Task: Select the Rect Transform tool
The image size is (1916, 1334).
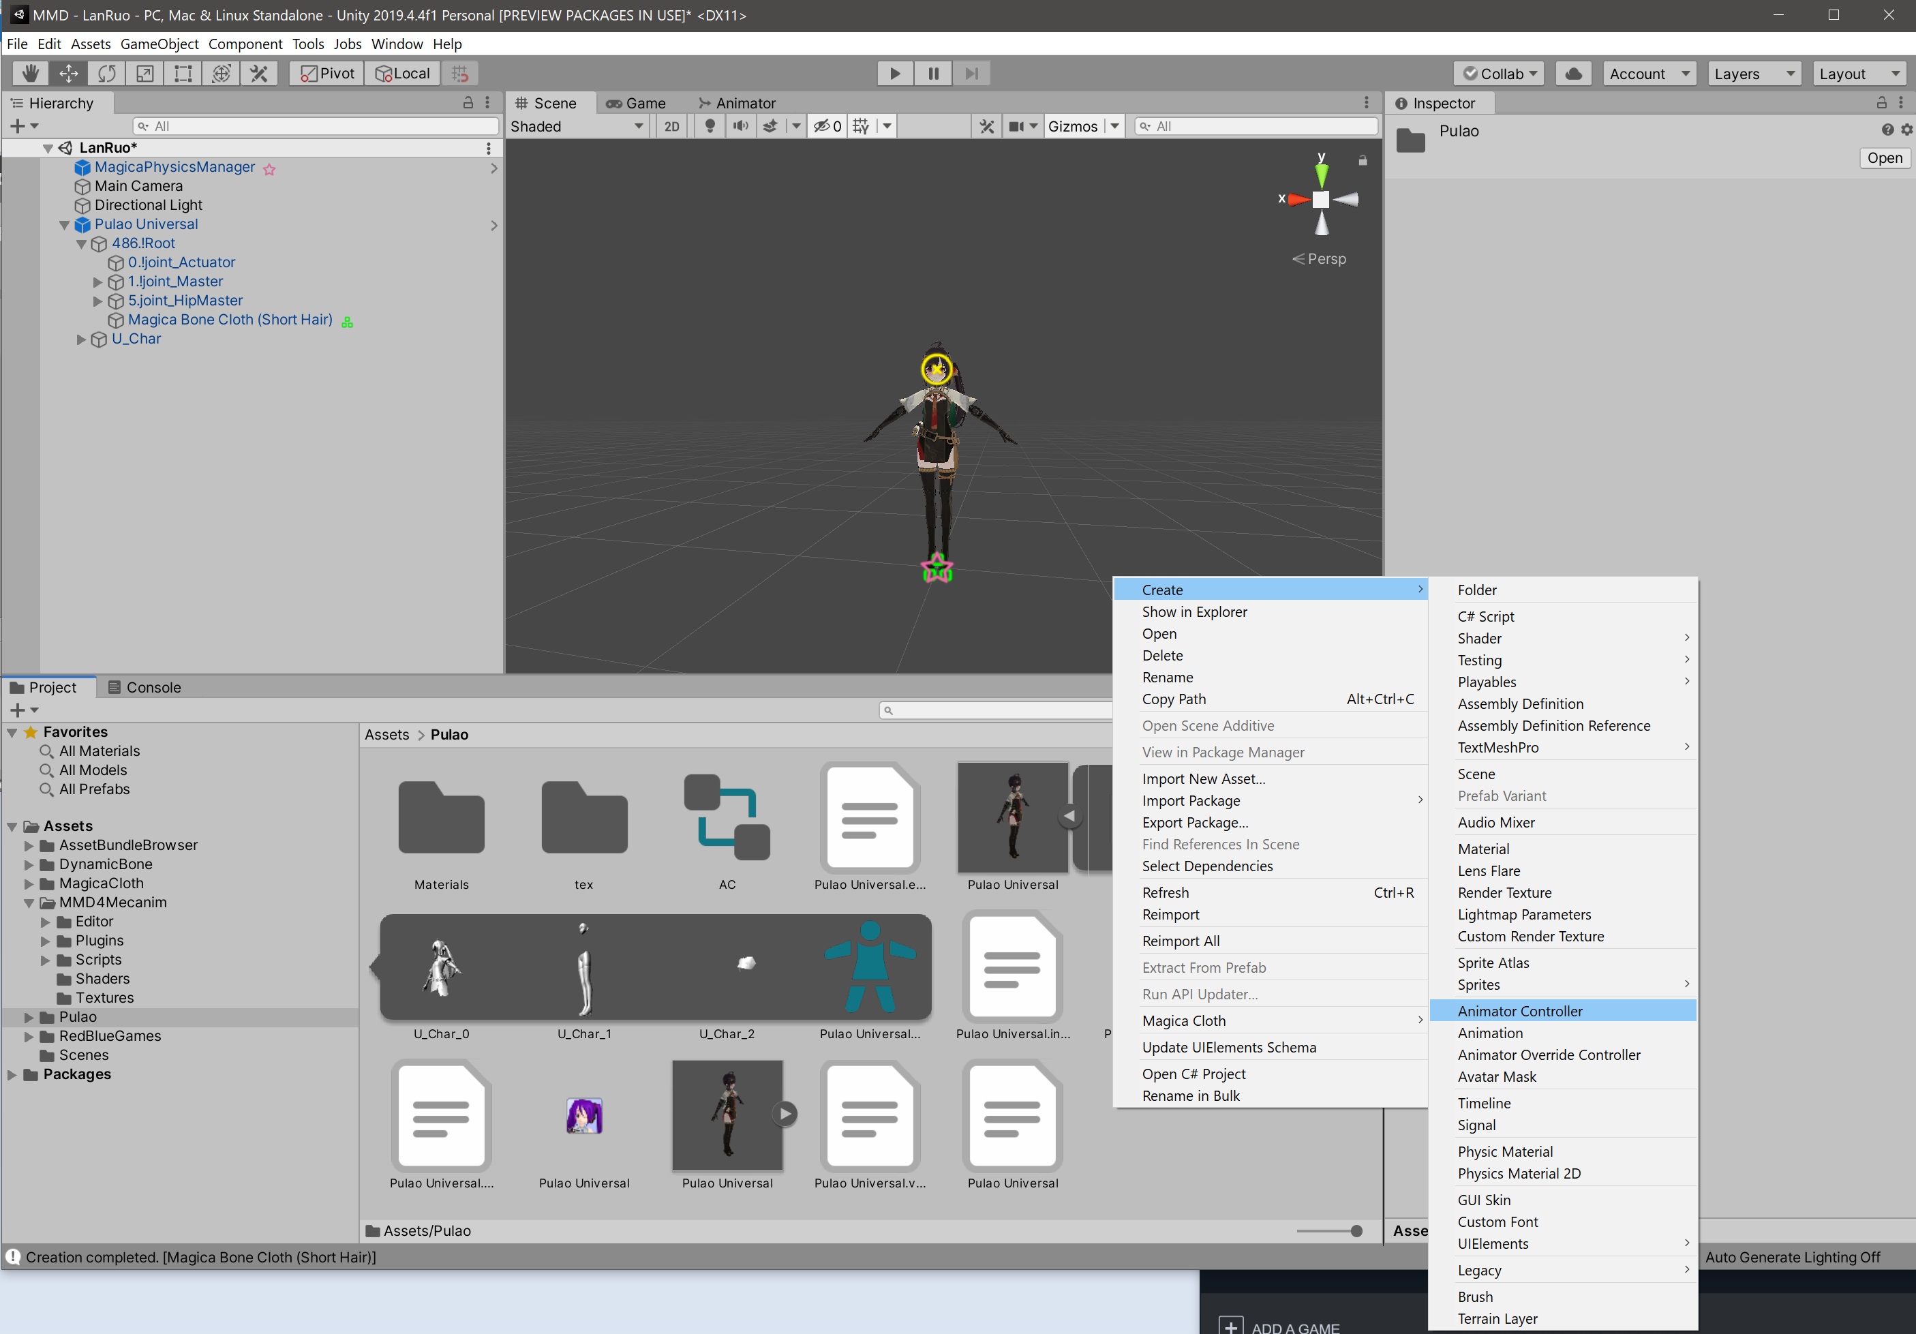Action: tap(183, 74)
